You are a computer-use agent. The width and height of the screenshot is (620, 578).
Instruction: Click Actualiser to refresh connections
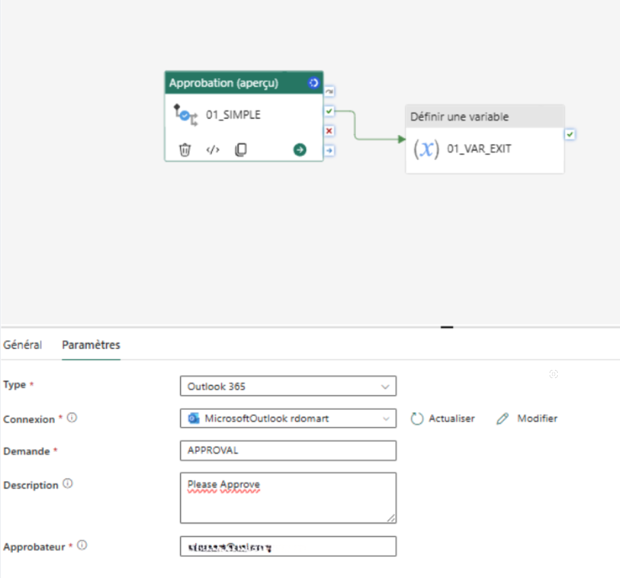443,419
